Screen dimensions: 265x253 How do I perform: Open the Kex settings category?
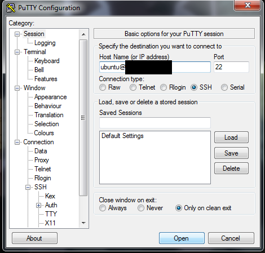click(50, 196)
